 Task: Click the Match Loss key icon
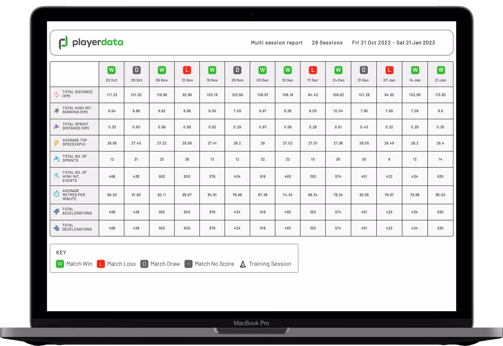[x=101, y=264]
